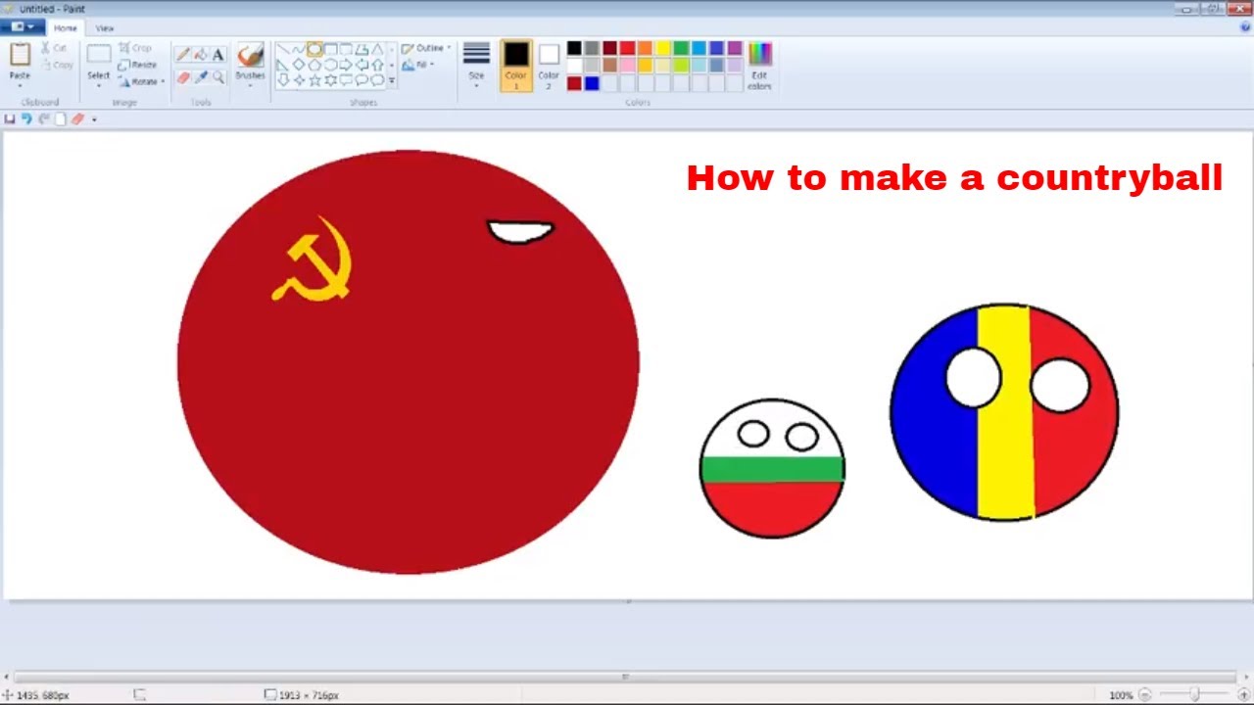Choose the Up arrow shape
The image size is (1254, 705).
tap(377, 65)
